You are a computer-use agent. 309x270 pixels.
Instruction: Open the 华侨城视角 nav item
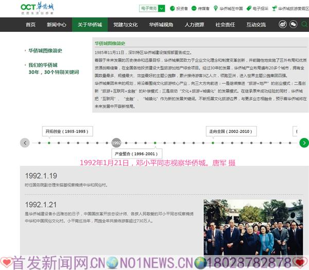click(161, 25)
